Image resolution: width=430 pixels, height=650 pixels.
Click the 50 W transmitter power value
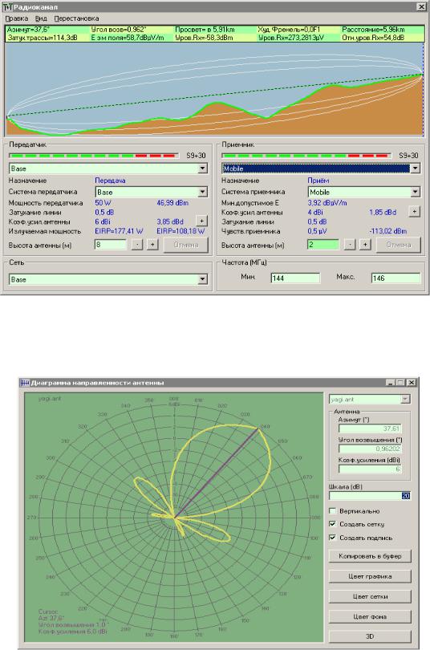pos(103,203)
